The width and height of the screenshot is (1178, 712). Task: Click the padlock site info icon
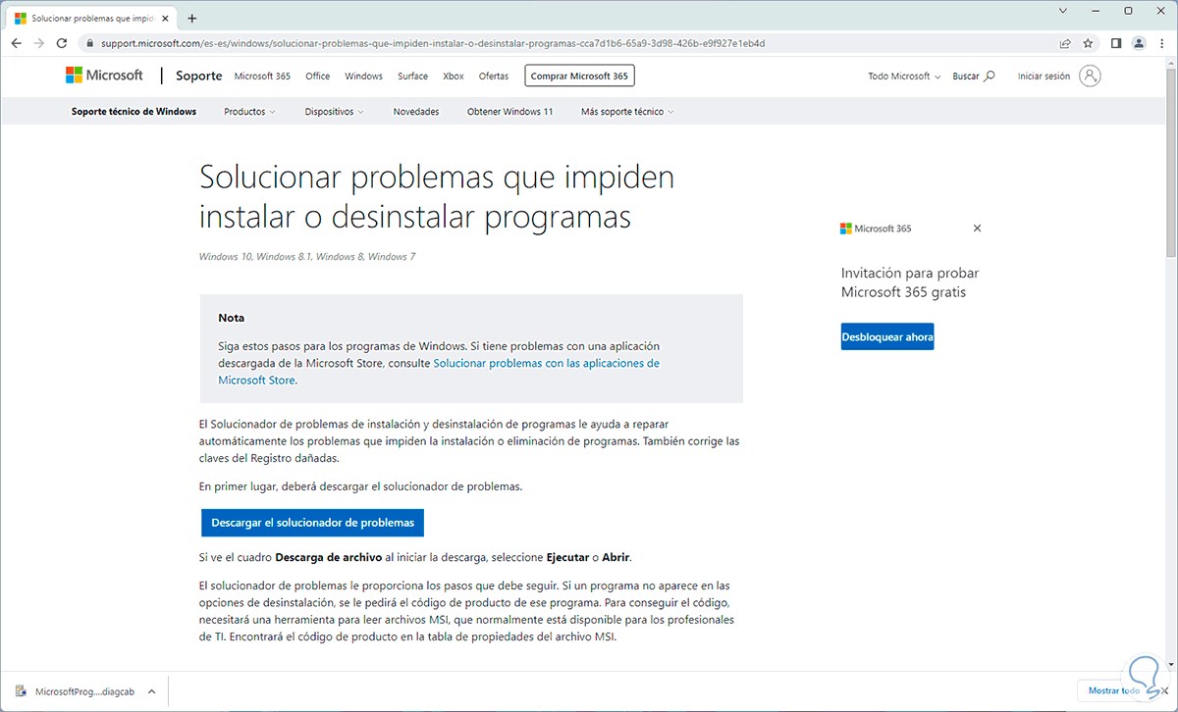pyautogui.click(x=89, y=43)
